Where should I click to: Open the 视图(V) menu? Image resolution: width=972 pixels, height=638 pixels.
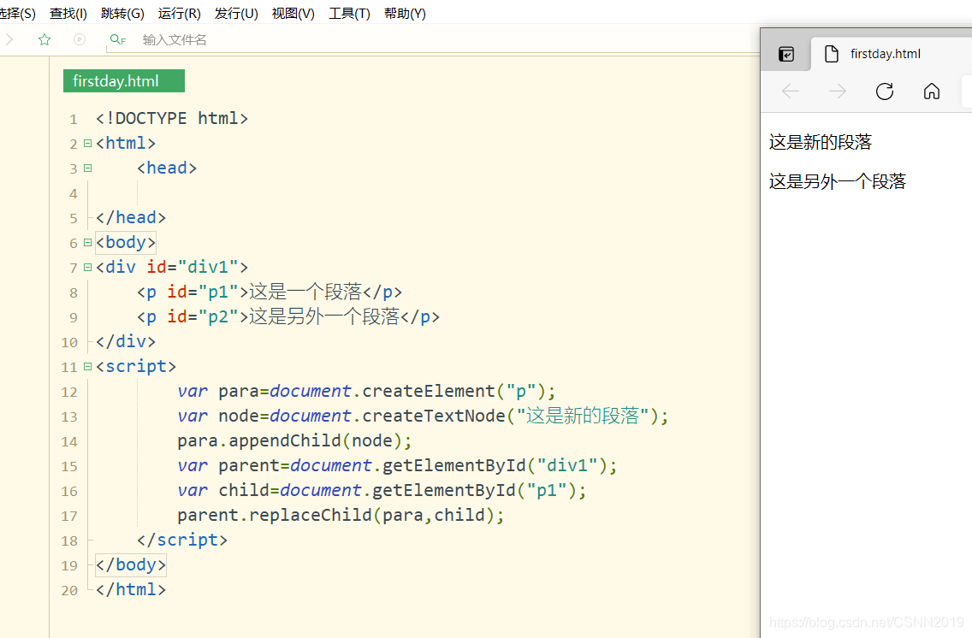(x=293, y=13)
